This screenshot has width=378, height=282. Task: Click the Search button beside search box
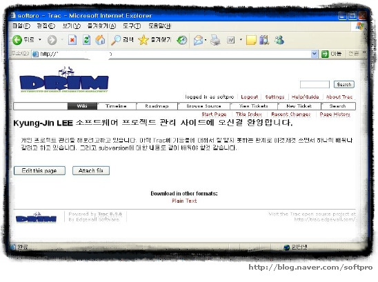[x=344, y=84]
